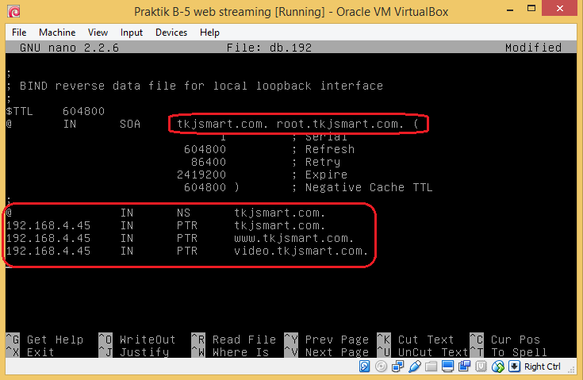Click the ^K Cut Text shortcut
Screen dimensions: 583x380
coord(416,340)
